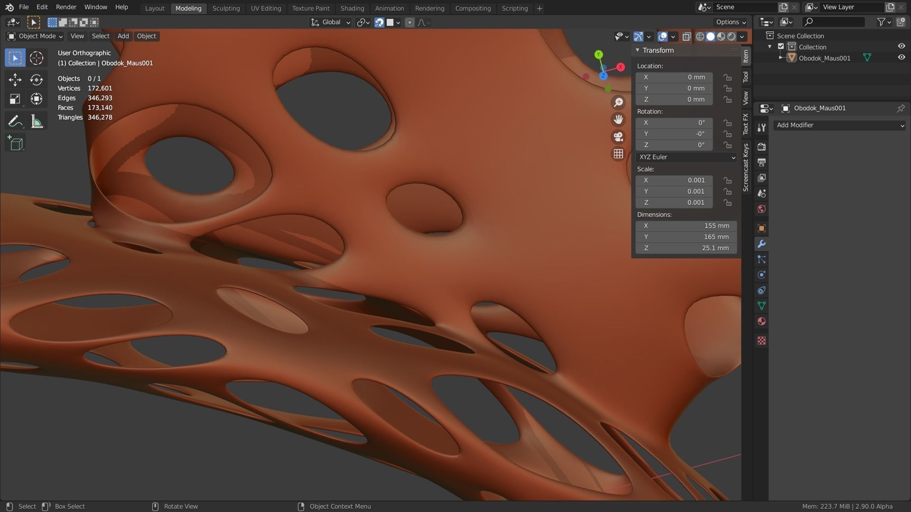Open Particle properties tab icon
This screenshot has width=911, height=512.
pyautogui.click(x=762, y=259)
